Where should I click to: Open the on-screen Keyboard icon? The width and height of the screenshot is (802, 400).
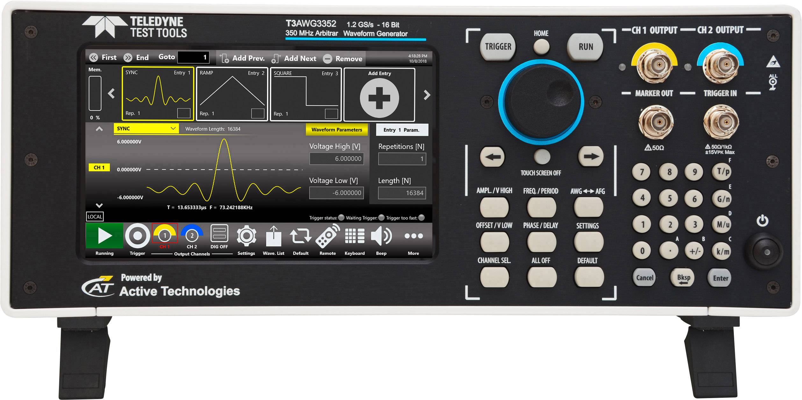(355, 236)
